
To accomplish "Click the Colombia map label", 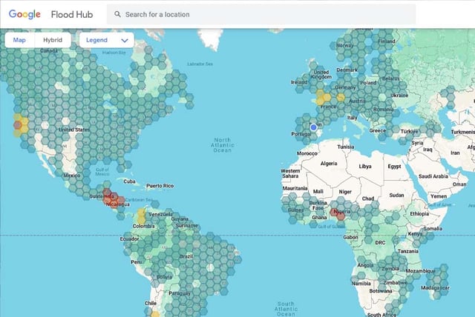I will coord(143,226).
